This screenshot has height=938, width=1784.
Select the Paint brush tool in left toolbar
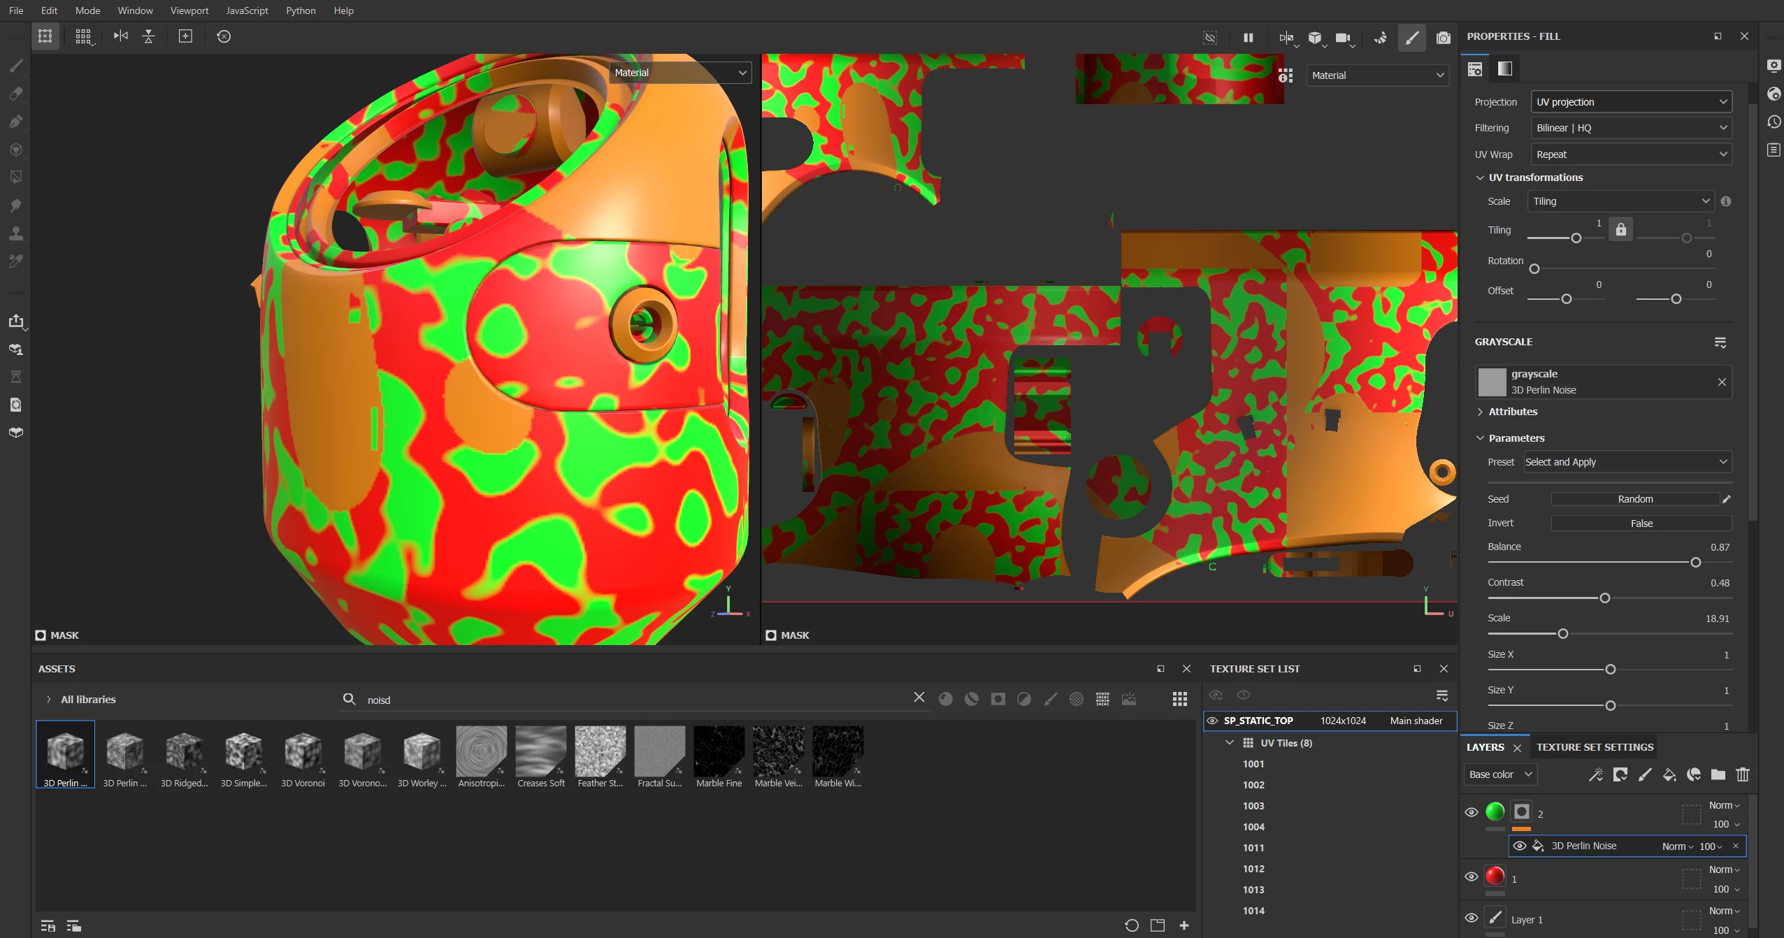(16, 66)
